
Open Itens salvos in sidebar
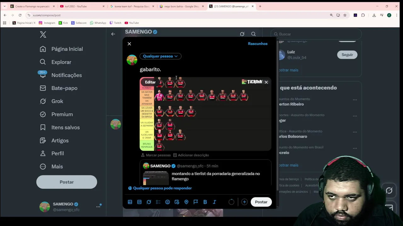[x=60, y=127]
